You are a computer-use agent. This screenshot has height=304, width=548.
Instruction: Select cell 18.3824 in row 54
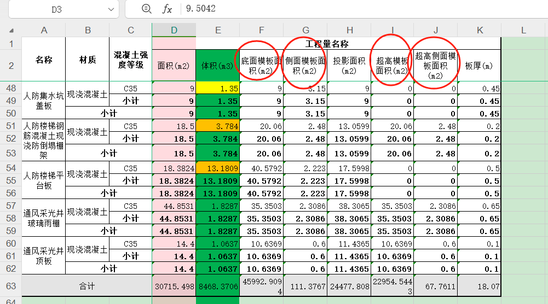[174, 168]
